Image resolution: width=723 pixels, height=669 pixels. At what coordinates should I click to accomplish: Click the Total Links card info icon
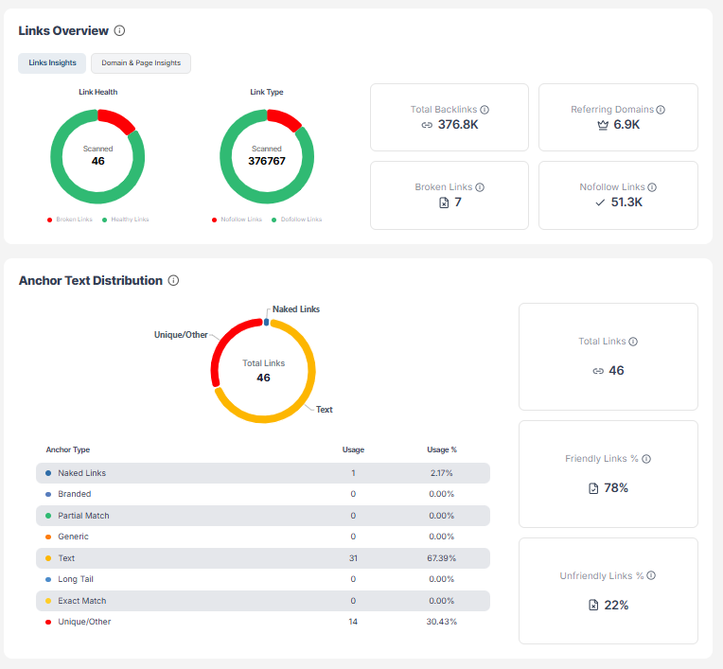[x=633, y=342]
